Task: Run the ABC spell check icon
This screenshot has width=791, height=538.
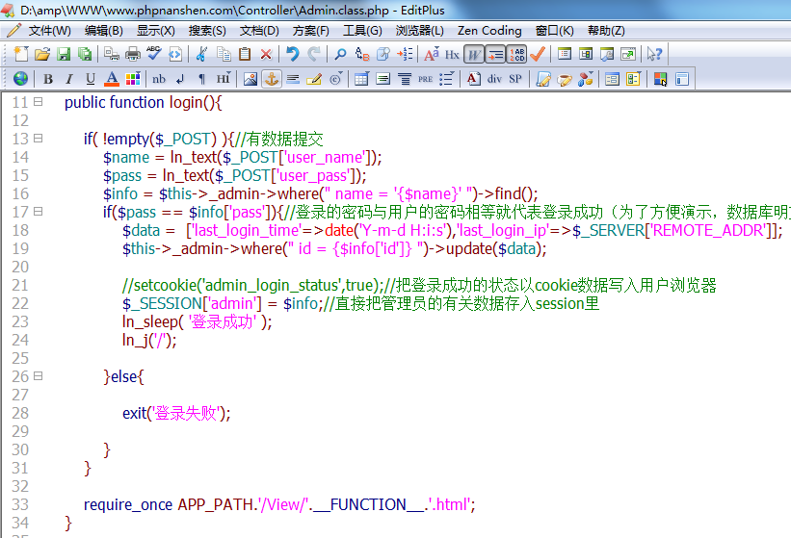Action: point(154,53)
